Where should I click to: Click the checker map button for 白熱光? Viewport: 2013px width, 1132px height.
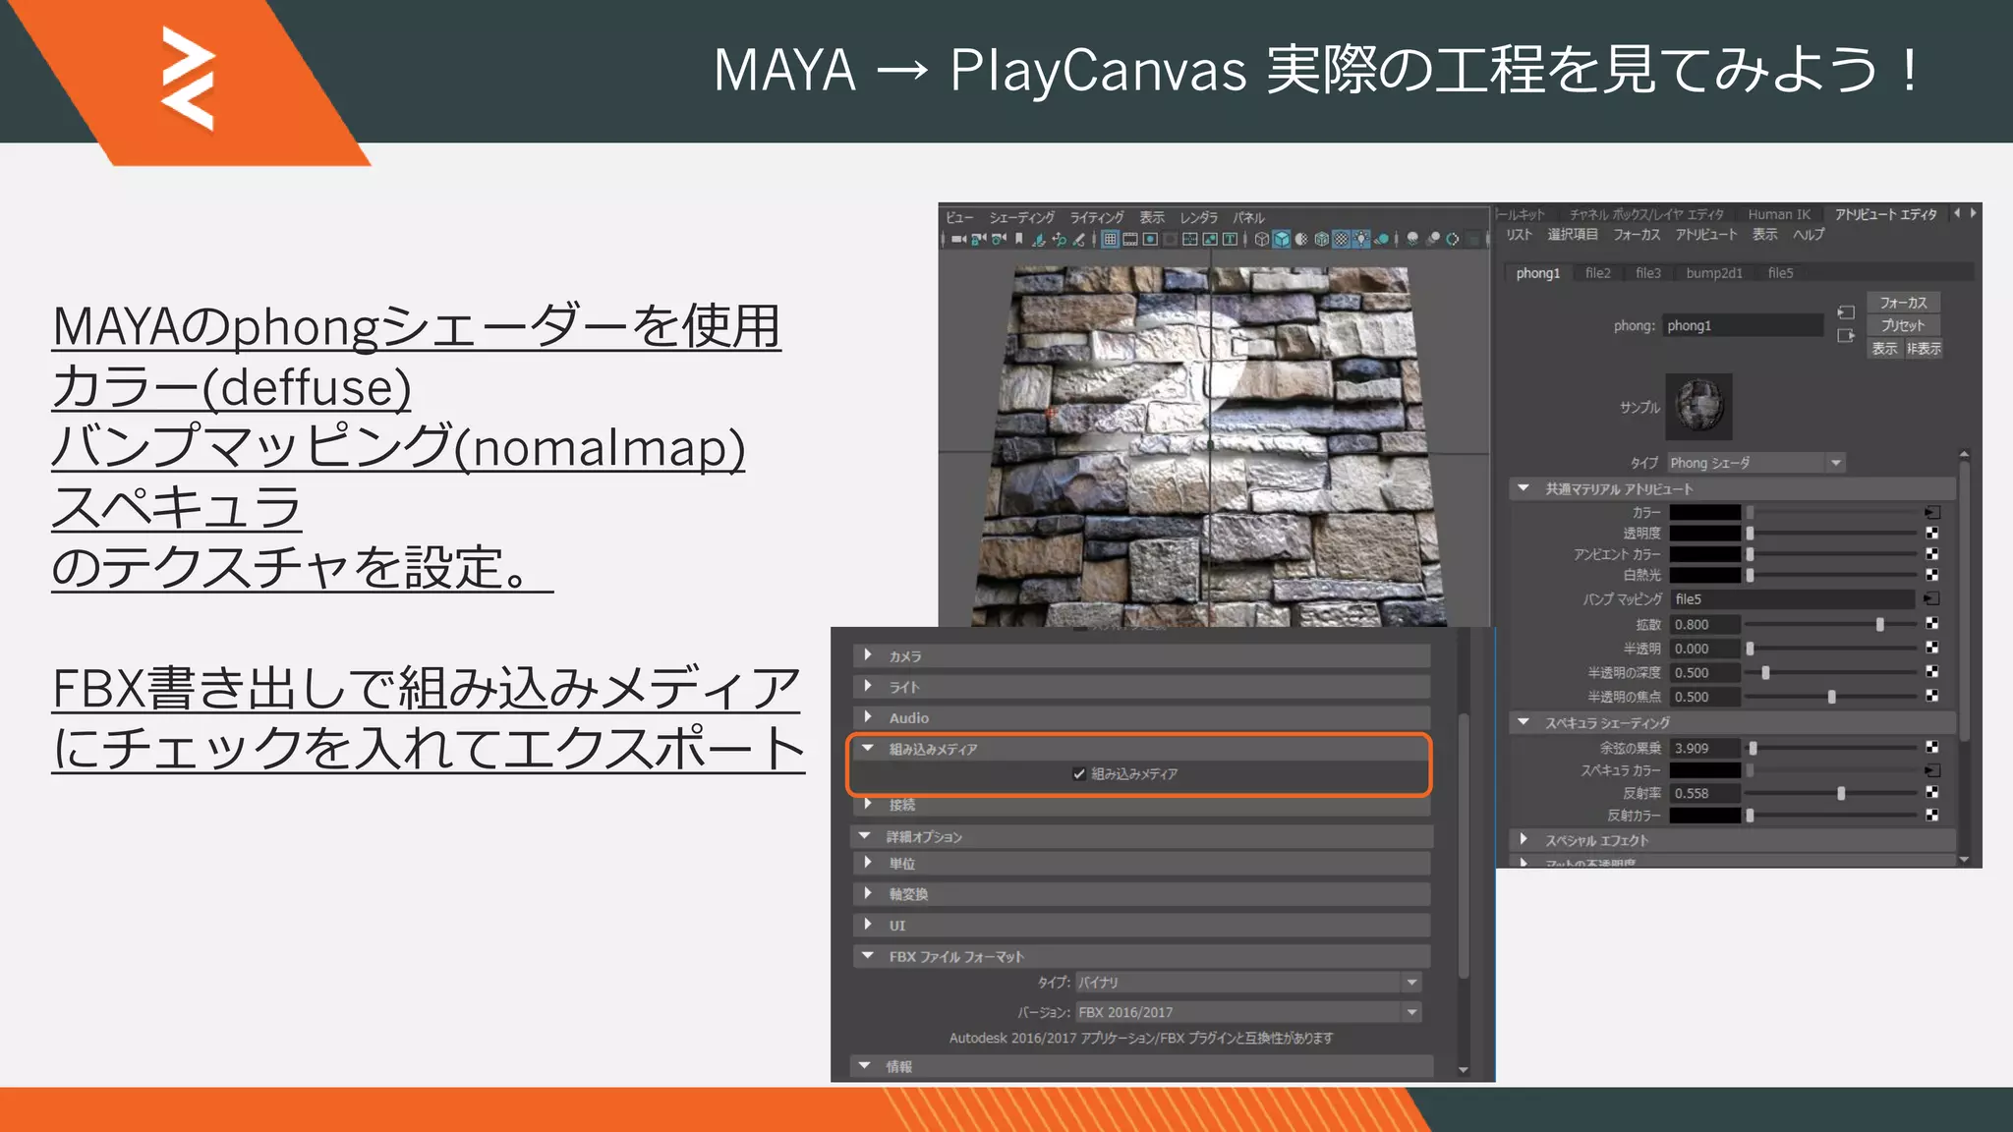1931,575
